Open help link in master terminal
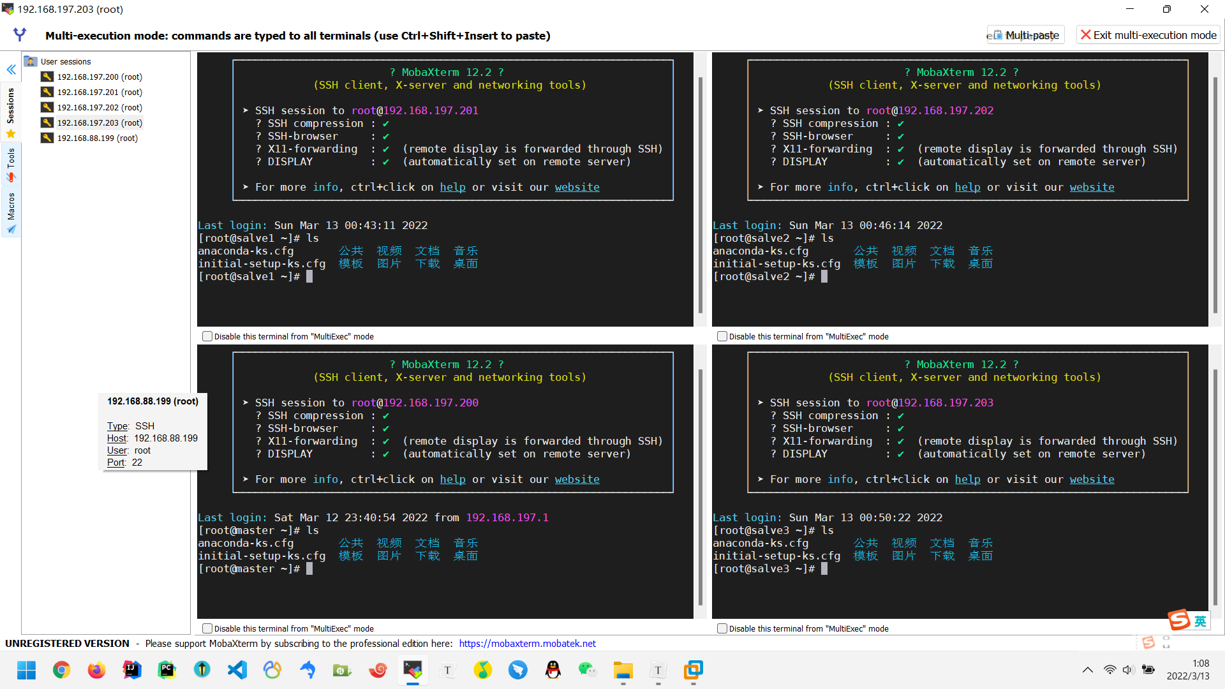The image size is (1225, 689). click(452, 479)
